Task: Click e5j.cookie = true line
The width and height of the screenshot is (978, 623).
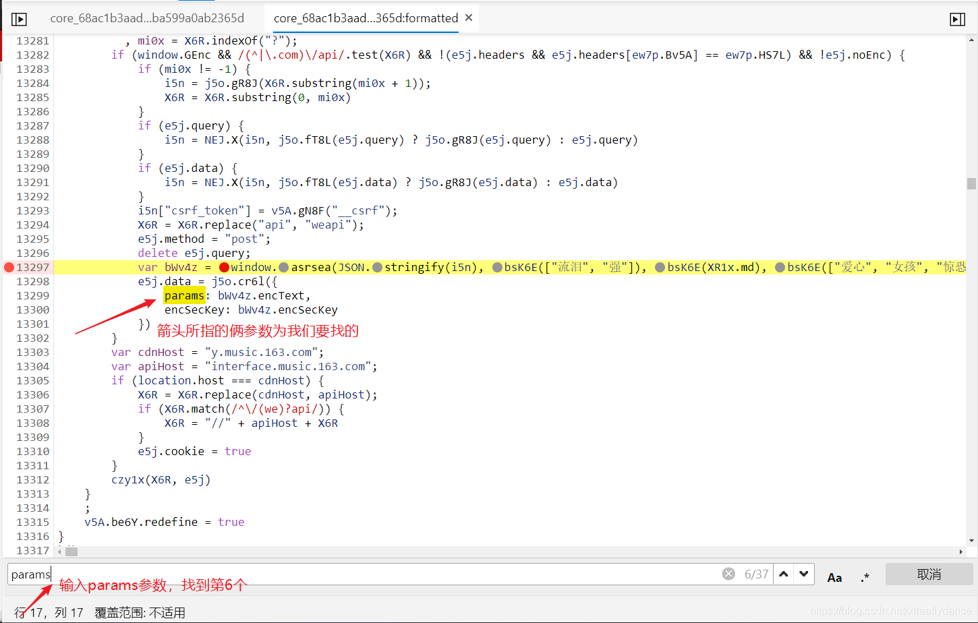Action: click(194, 452)
